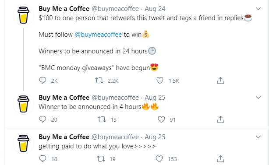Click the first tweet's coffee cup avatar
Image resolution: width=269 pixels, height=165 pixels.
click(x=24, y=15)
